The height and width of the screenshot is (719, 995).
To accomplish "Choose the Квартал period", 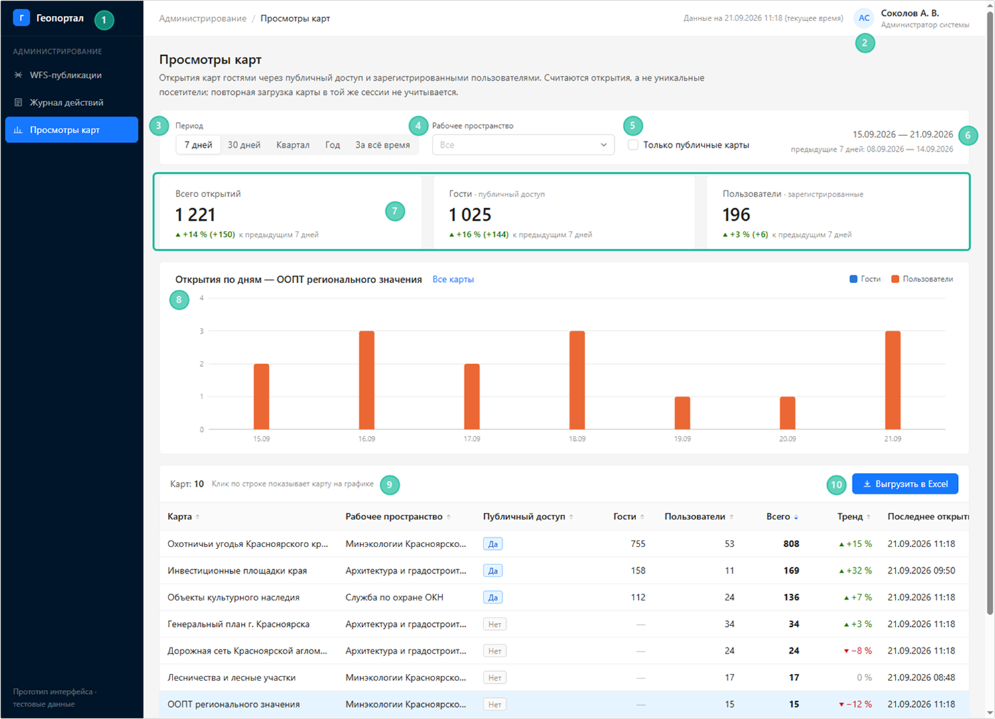I will [x=293, y=145].
